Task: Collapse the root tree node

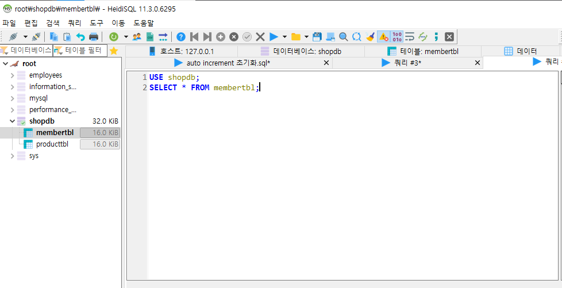Action: click(x=5, y=64)
